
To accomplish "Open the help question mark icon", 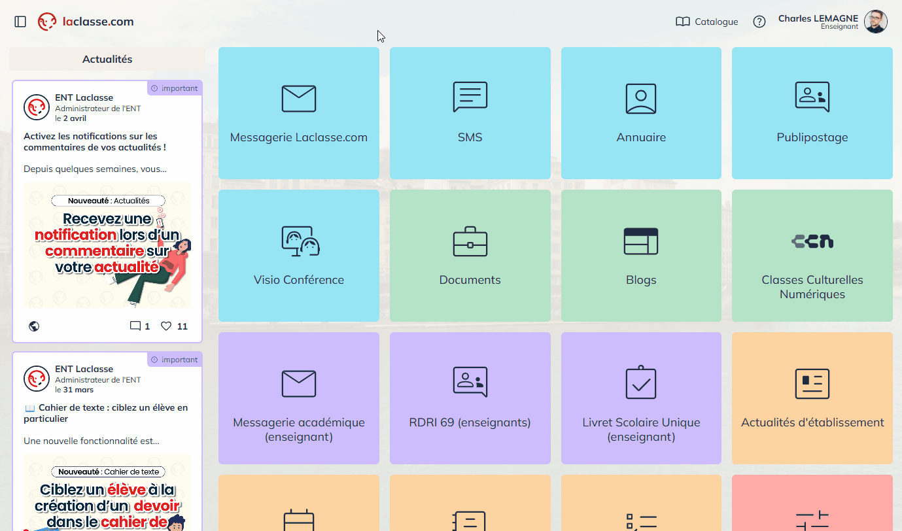I will 759,22.
